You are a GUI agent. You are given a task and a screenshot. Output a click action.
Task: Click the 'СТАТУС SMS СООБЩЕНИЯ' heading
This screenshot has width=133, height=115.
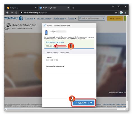point(58,52)
